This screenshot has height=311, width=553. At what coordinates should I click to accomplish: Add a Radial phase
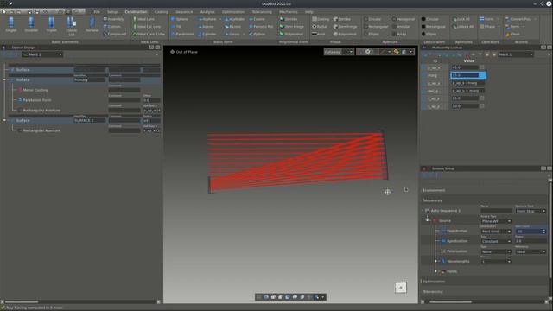320,27
